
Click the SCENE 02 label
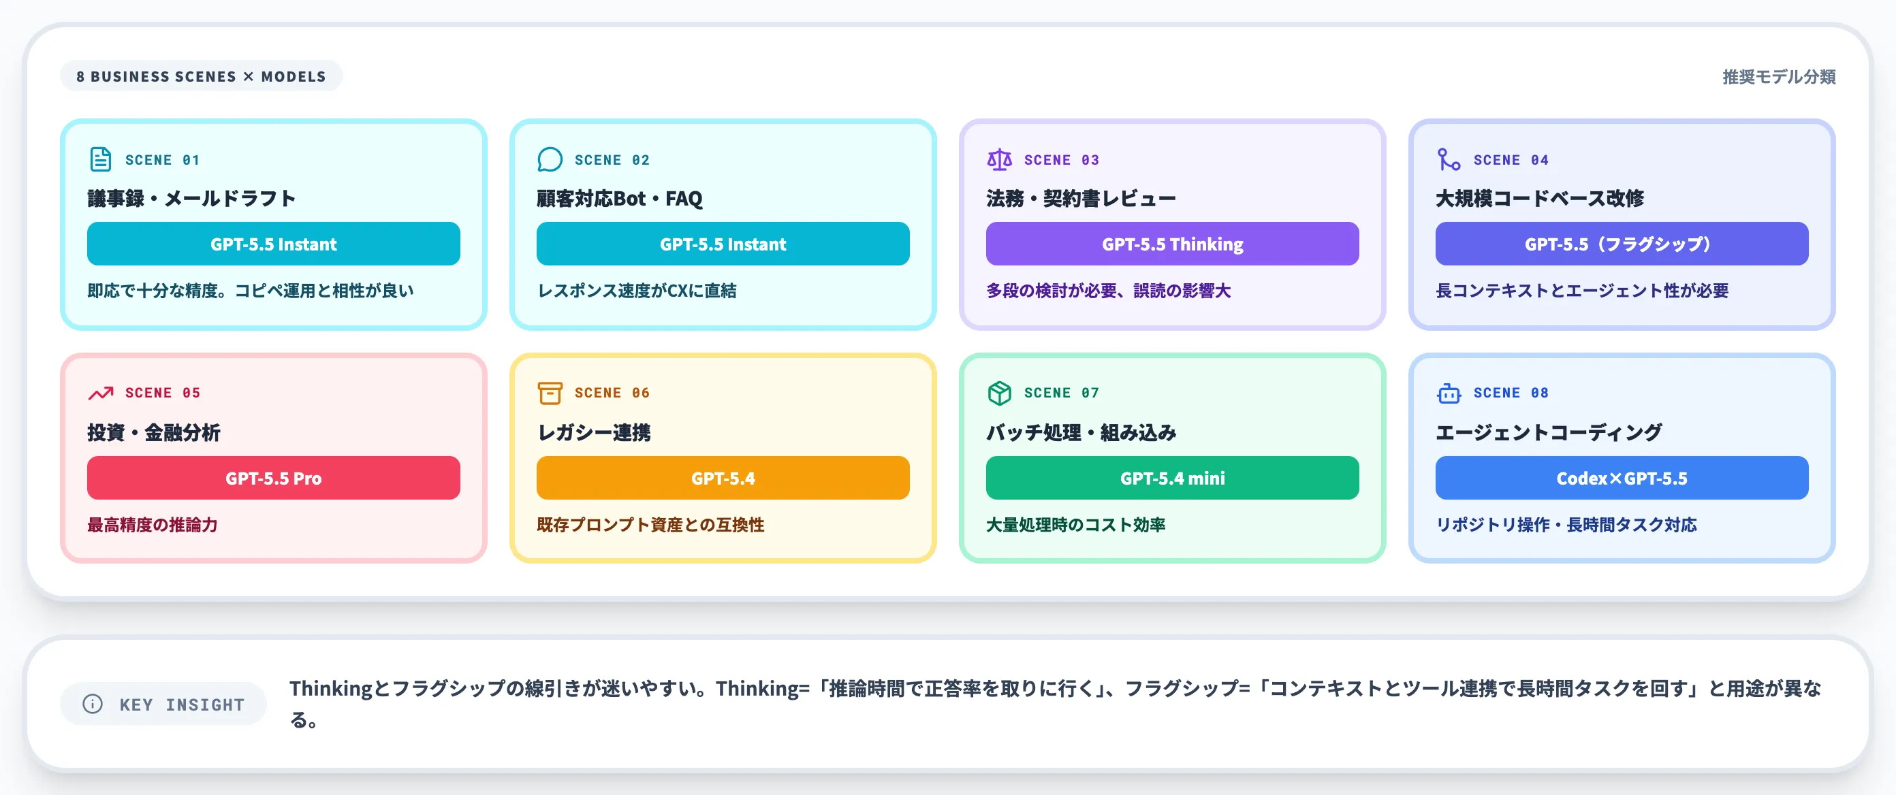tap(612, 159)
